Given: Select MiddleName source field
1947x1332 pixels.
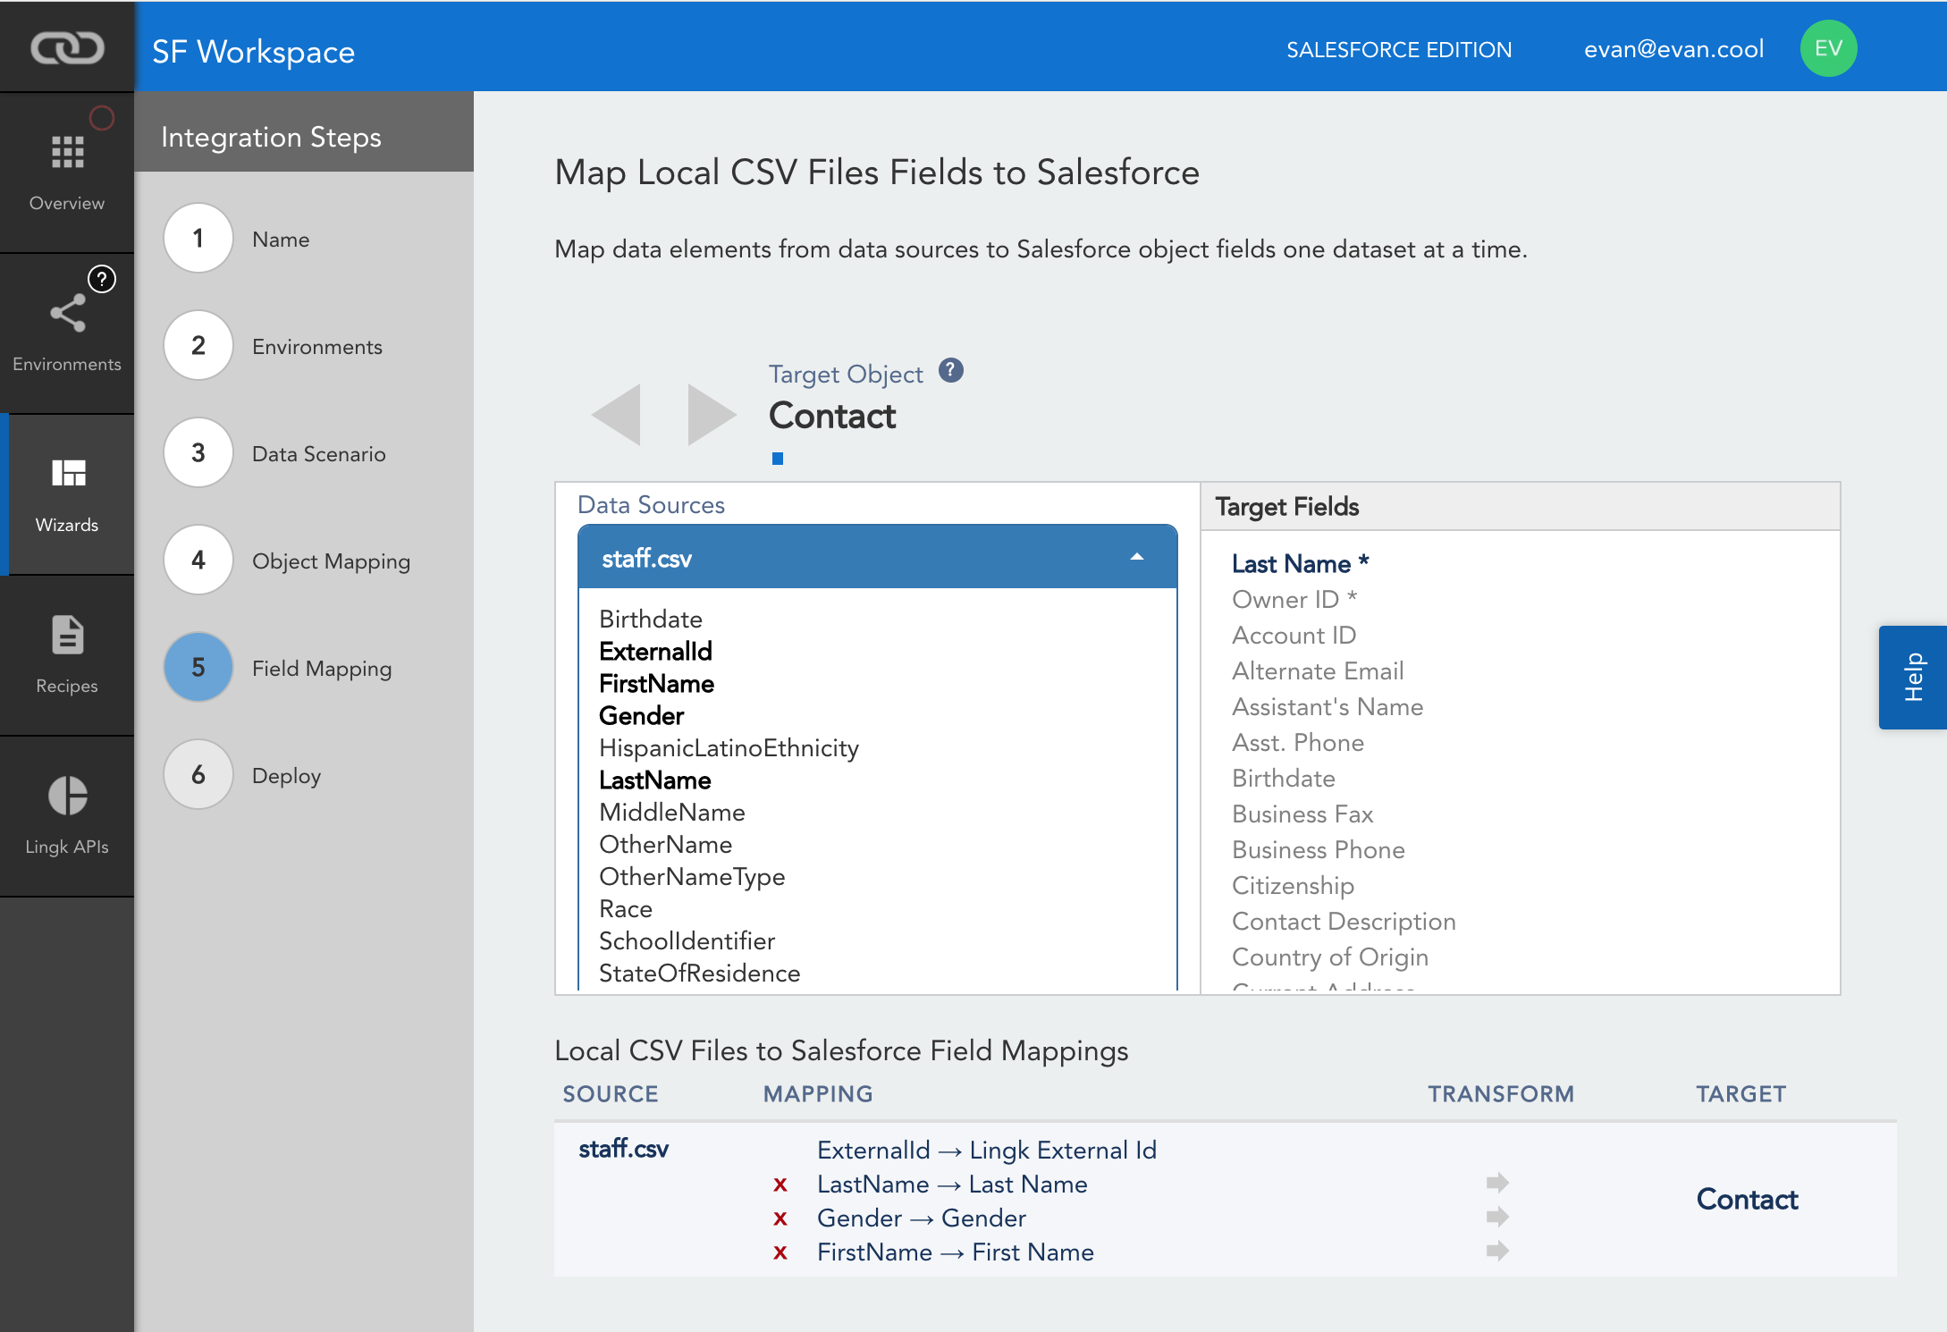Looking at the screenshot, I should (x=671, y=812).
